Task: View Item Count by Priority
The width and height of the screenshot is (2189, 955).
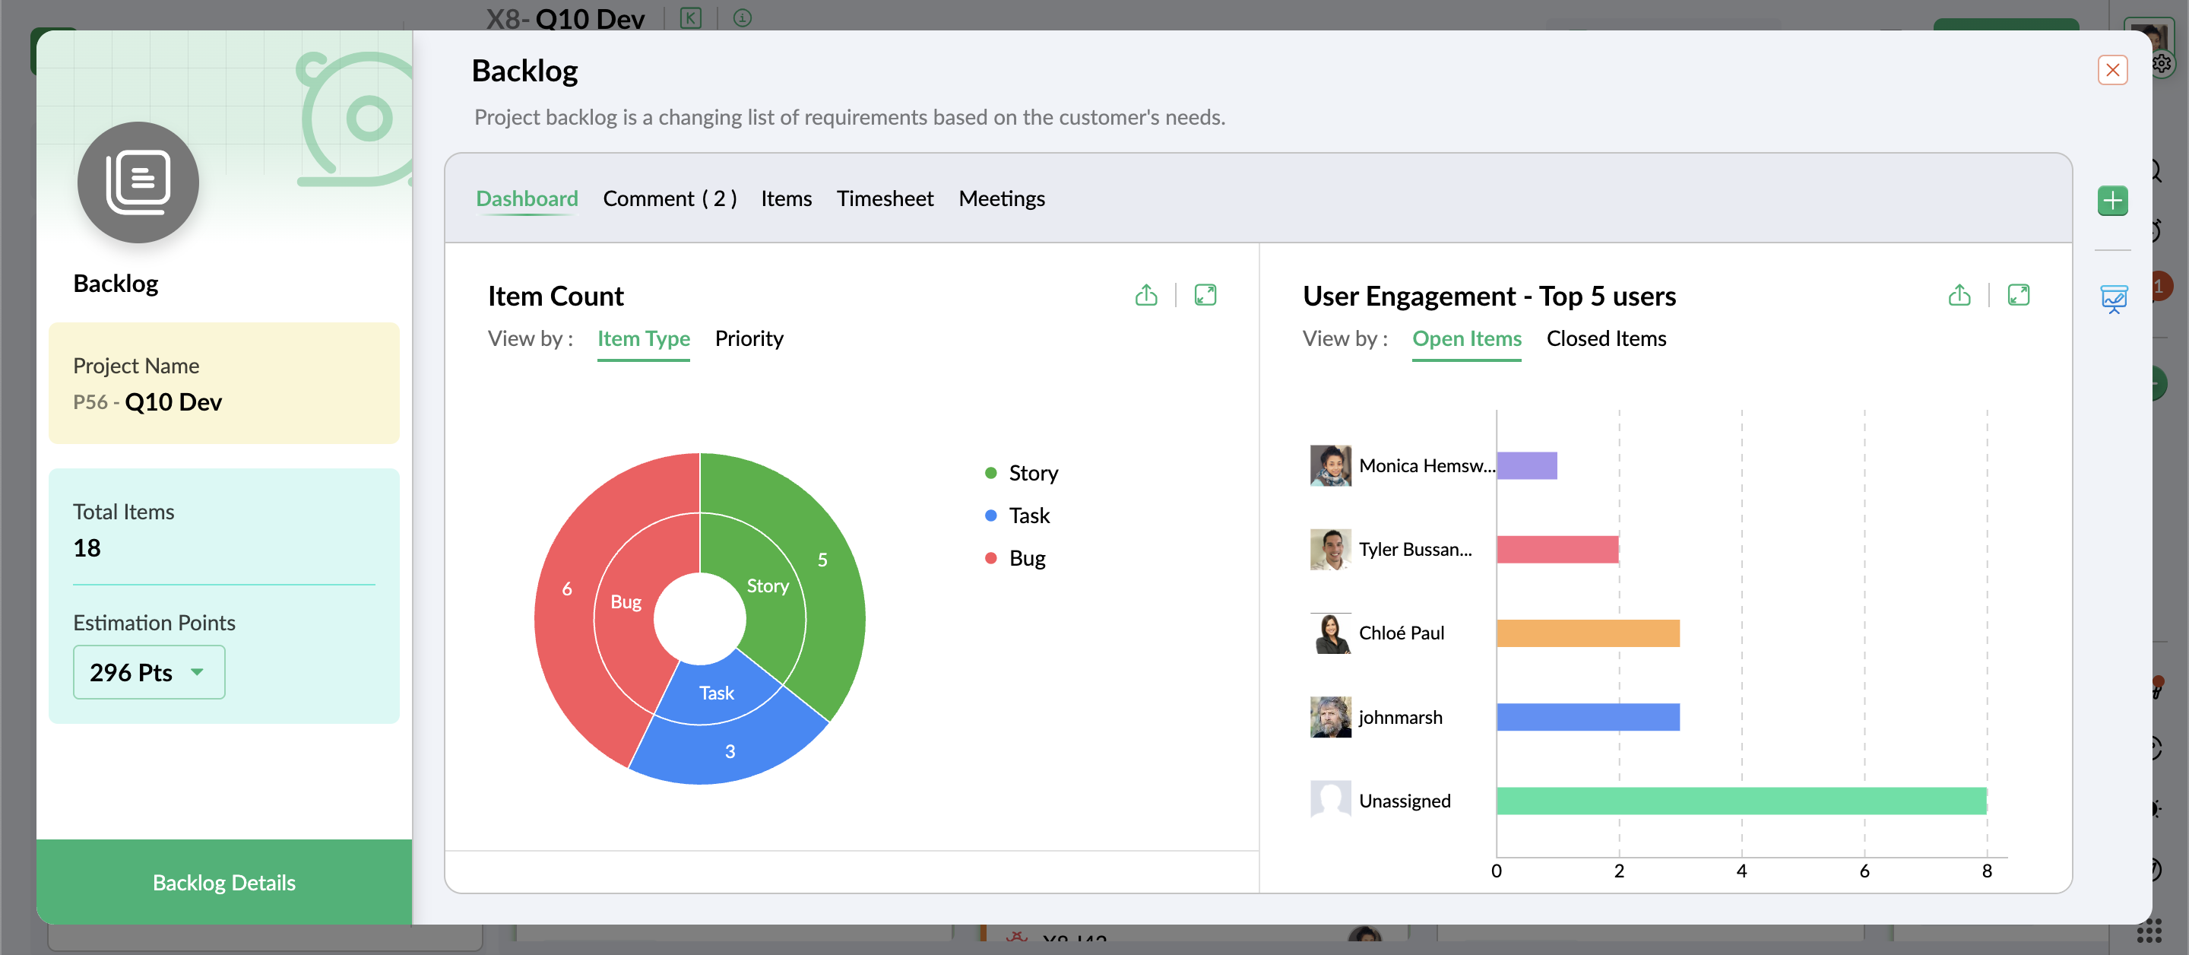Action: click(x=749, y=338)
